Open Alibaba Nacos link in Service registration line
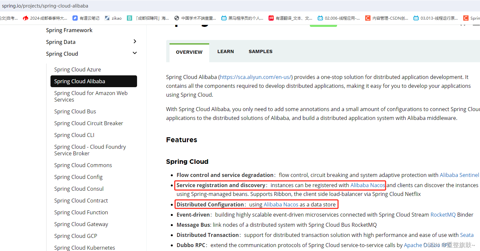 click(368, 185)
